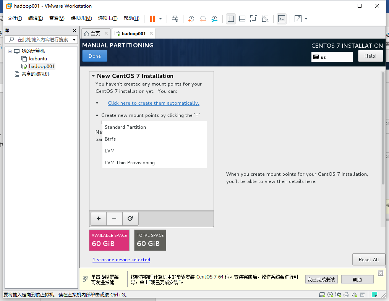Click the message log status icon

pos(374,295)
